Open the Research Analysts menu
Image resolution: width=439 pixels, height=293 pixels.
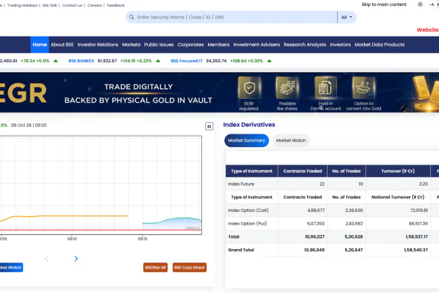coord(305,45)
